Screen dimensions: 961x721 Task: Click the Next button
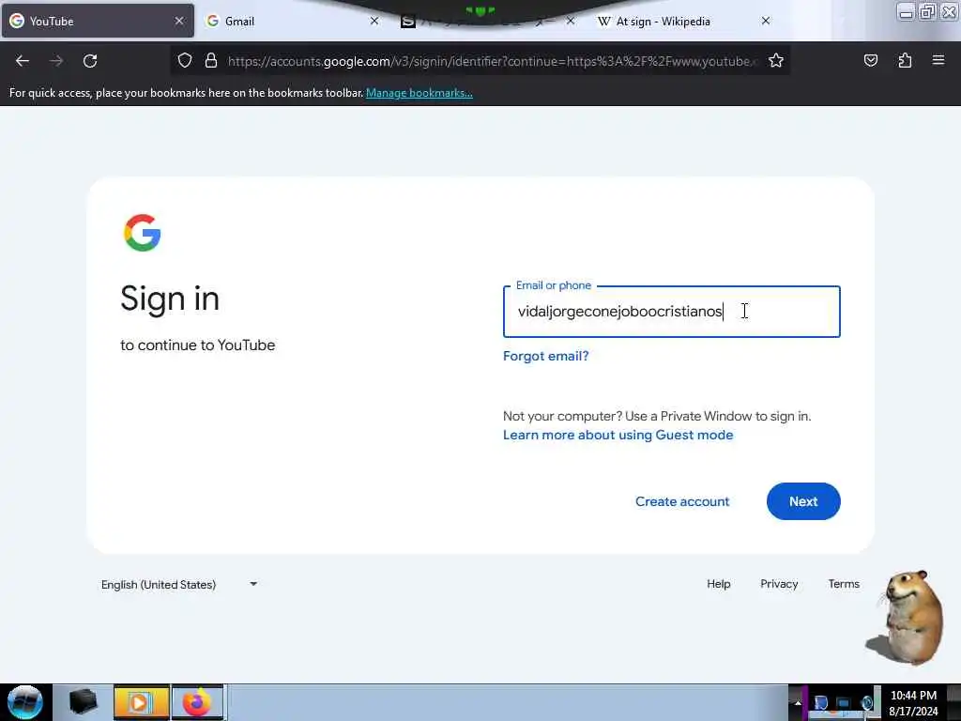803,501
